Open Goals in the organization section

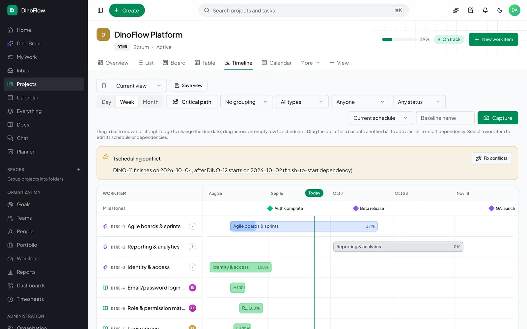click(x=44, y=204)
